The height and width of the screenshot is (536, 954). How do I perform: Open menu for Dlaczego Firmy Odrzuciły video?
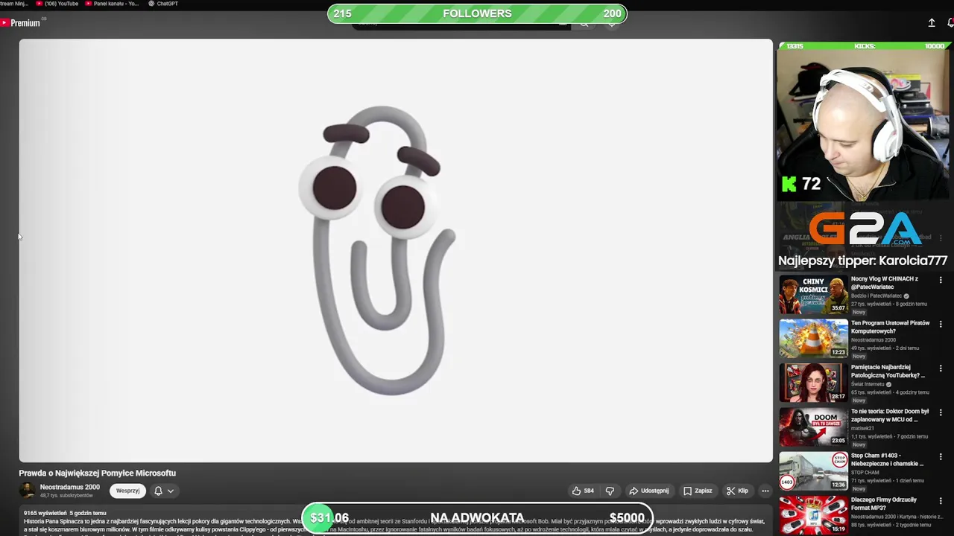[x=941, y=500]
